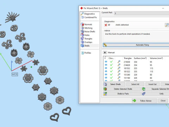Click closed checkmark of 215638 triangles row
The height and width of the screenshot is (127, 169).
tap(111, 62)
